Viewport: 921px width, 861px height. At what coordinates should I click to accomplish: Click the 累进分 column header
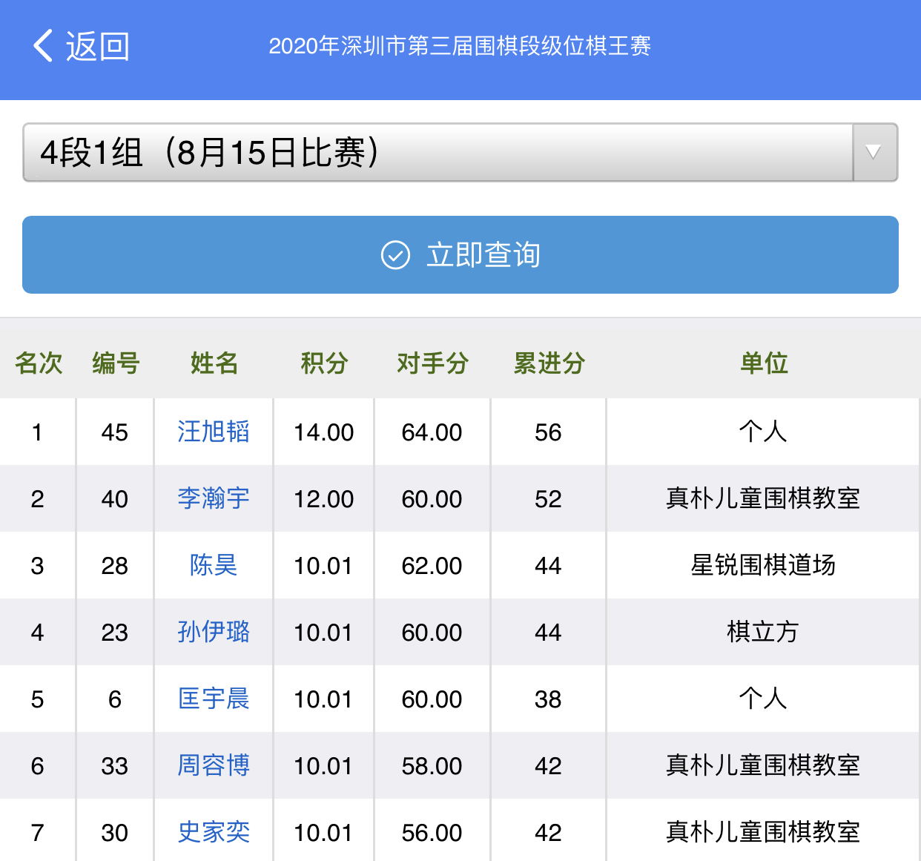549,363
